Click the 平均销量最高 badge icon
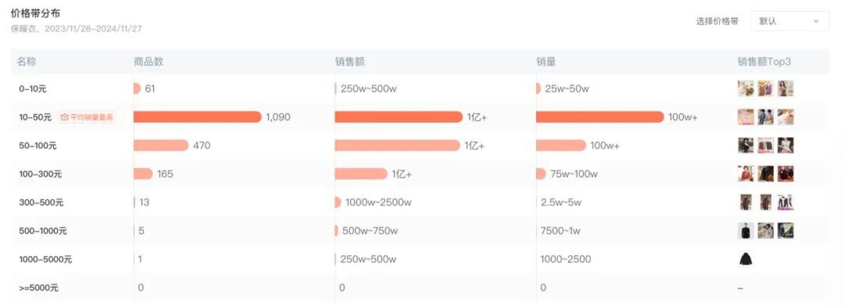The width and height of the screenshot is (844, 307). click(x=65, y=117)
